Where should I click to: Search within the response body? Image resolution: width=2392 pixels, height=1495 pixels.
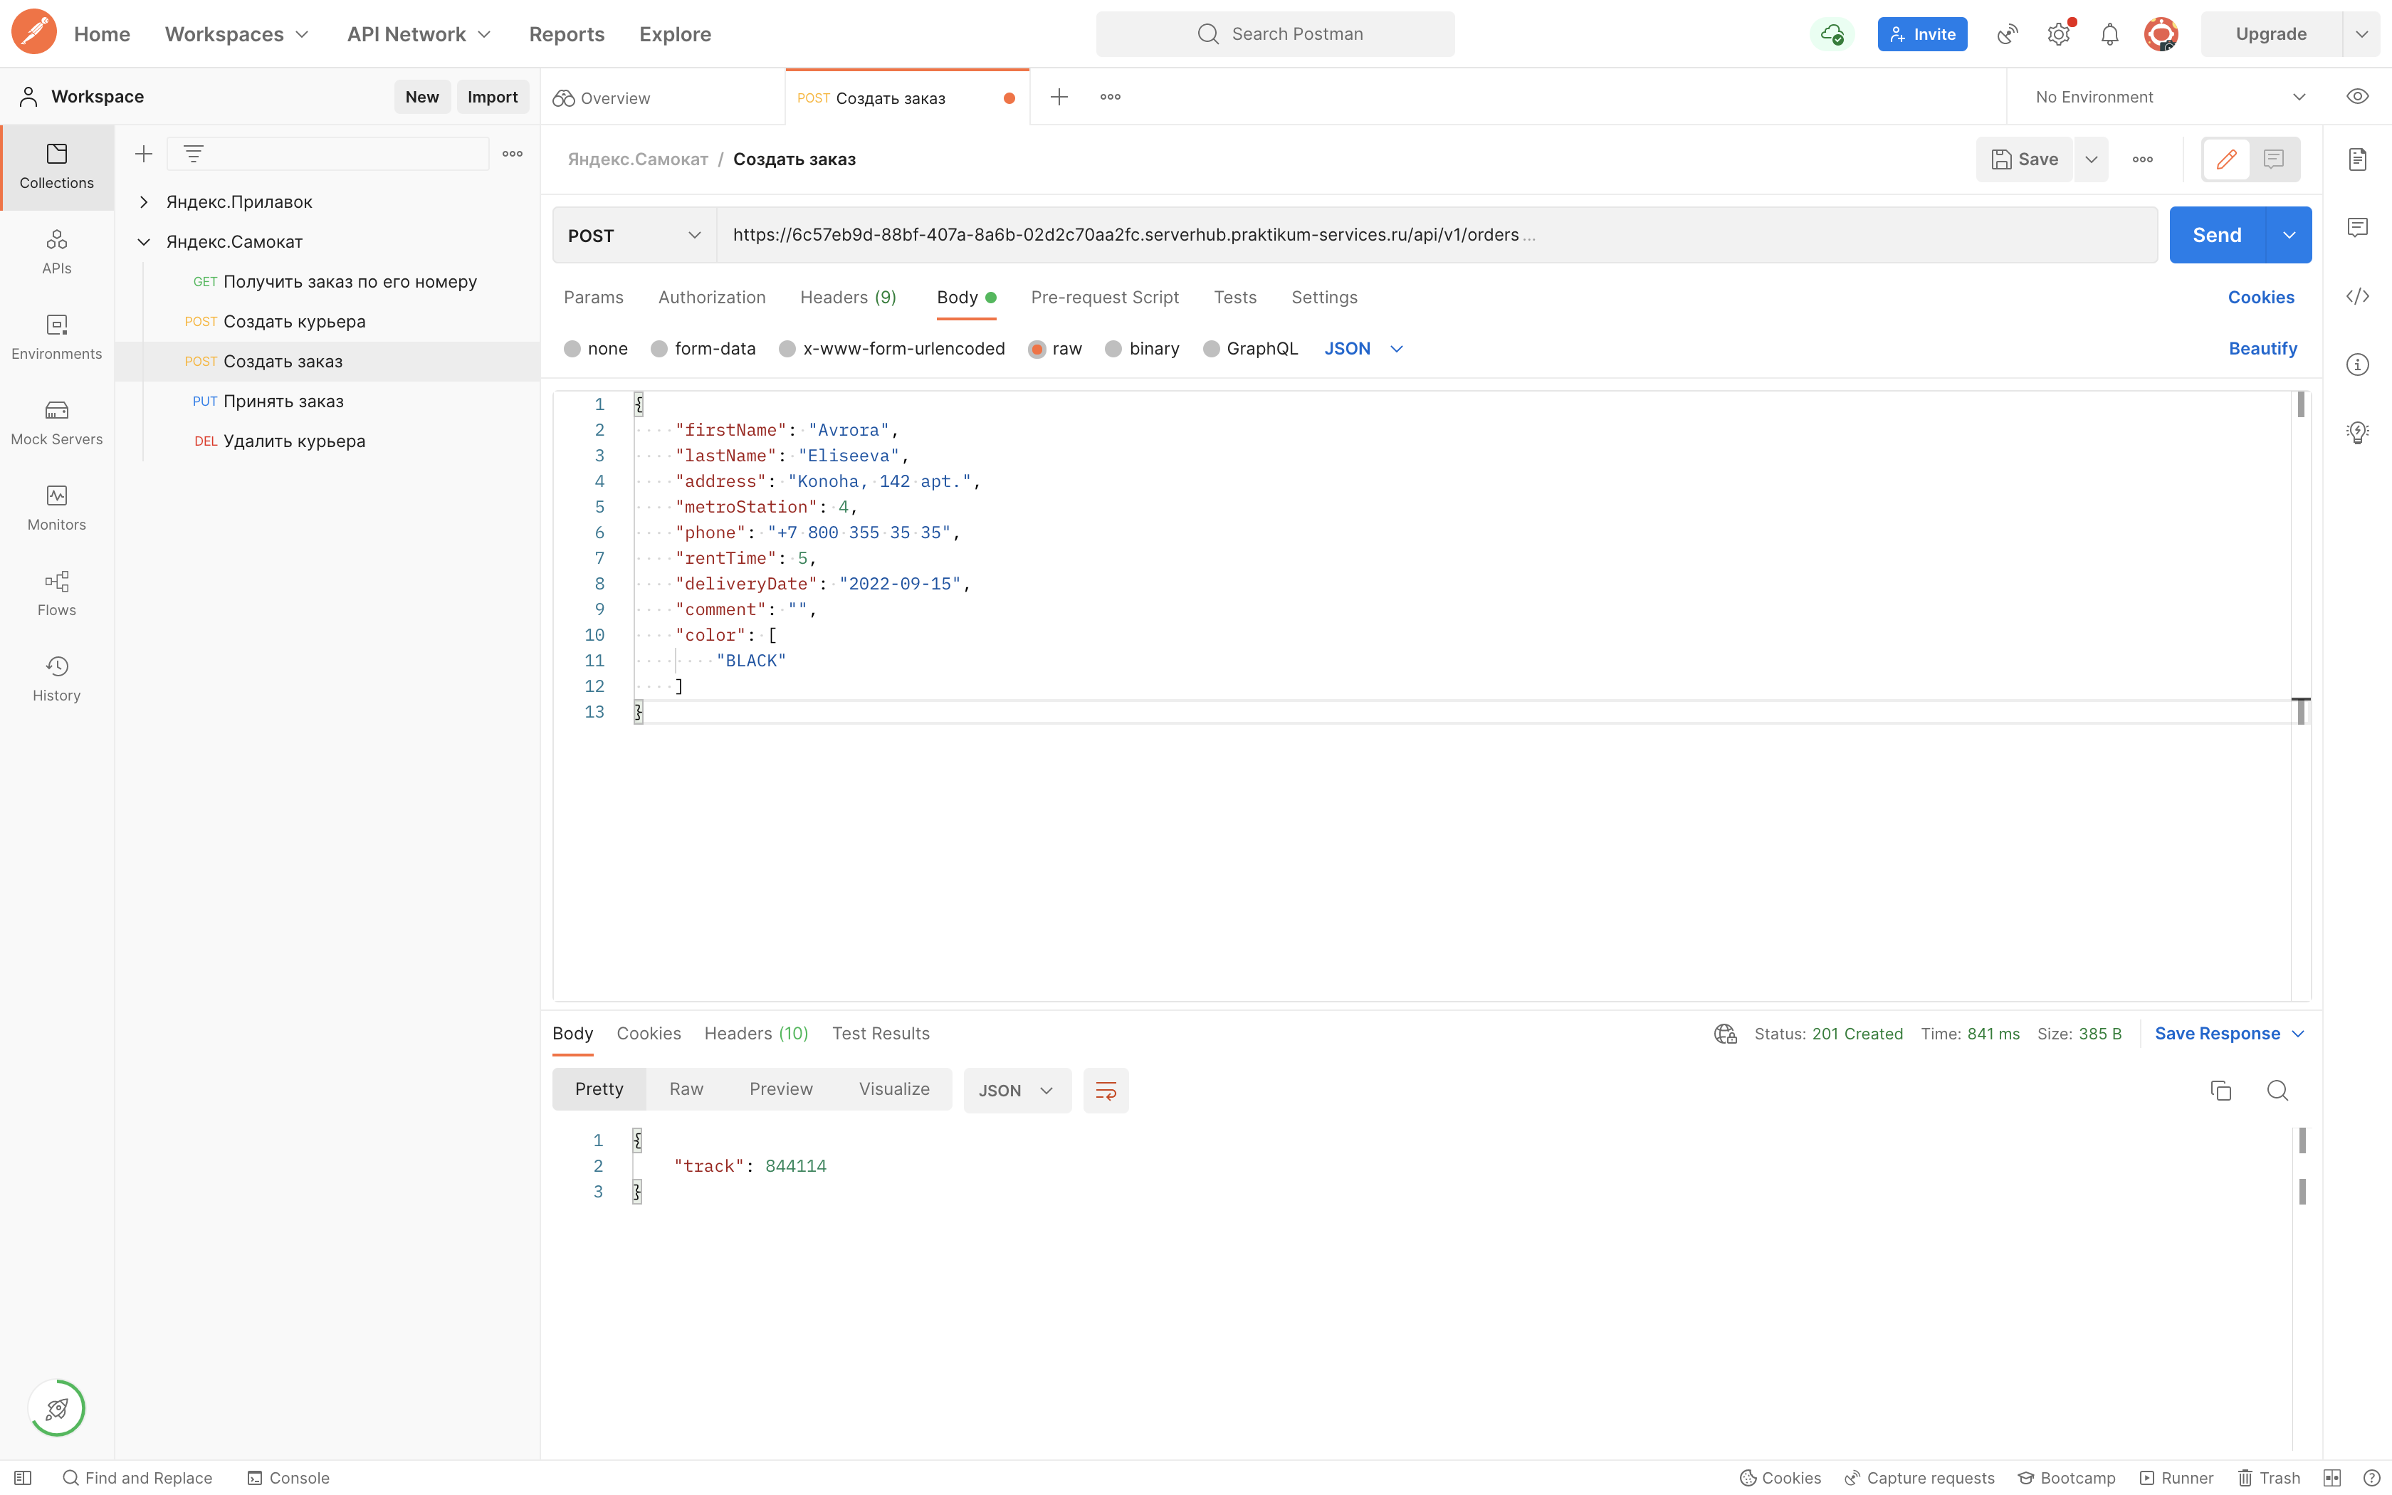click(x=2278, y=1090)
